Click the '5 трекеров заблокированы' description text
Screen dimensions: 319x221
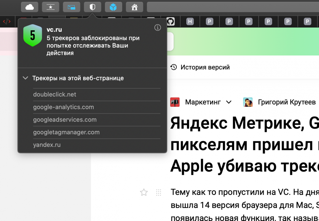tap(93, 46)
